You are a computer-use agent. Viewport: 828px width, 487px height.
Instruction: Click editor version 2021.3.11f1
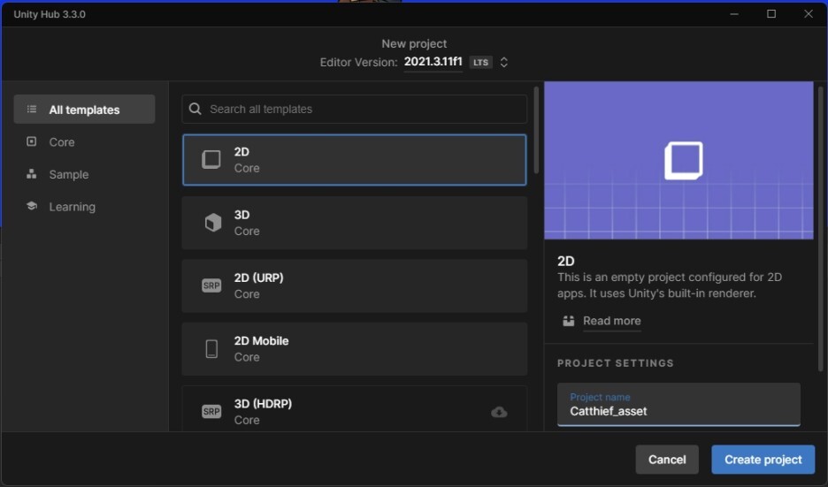pyautogui.click(x=433, y=62)
